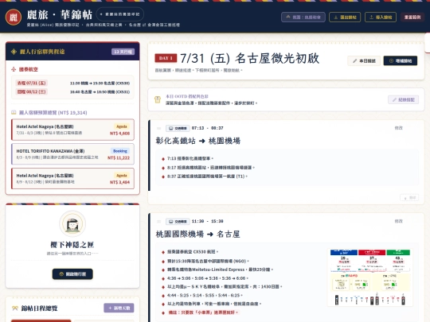Viewport: 430px width, 322px height.
Task: Click the transport tag on the 07:13 segment
Action: pyautogui.click(x=178, y=128)
